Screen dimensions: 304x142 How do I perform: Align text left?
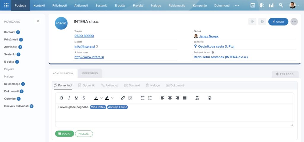click(162, 98)
